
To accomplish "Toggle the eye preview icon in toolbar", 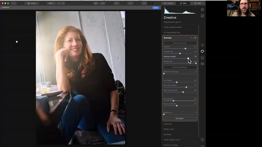I will (x=96, y=3).
